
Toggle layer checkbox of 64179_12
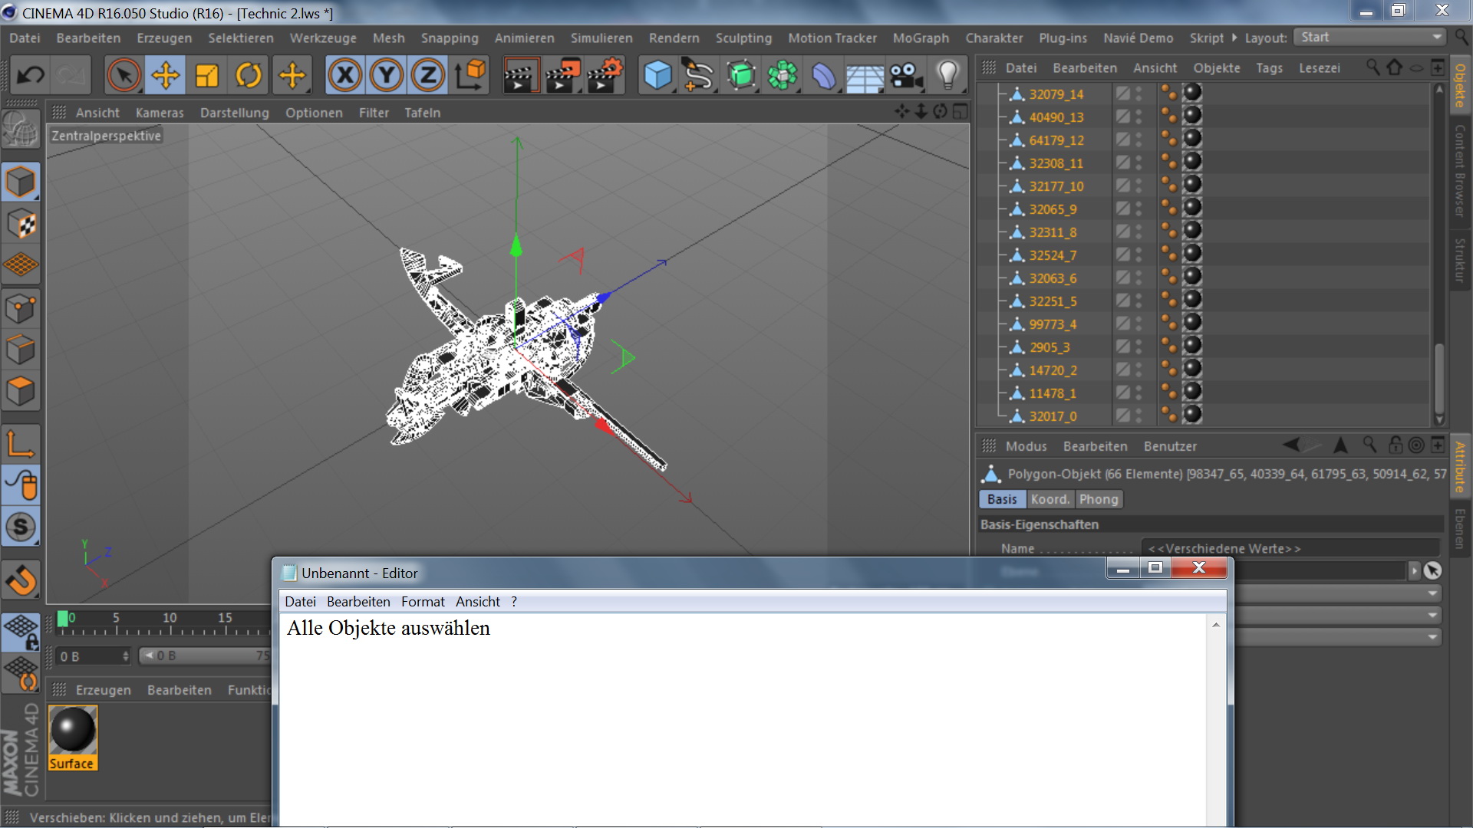(1123, 140)
